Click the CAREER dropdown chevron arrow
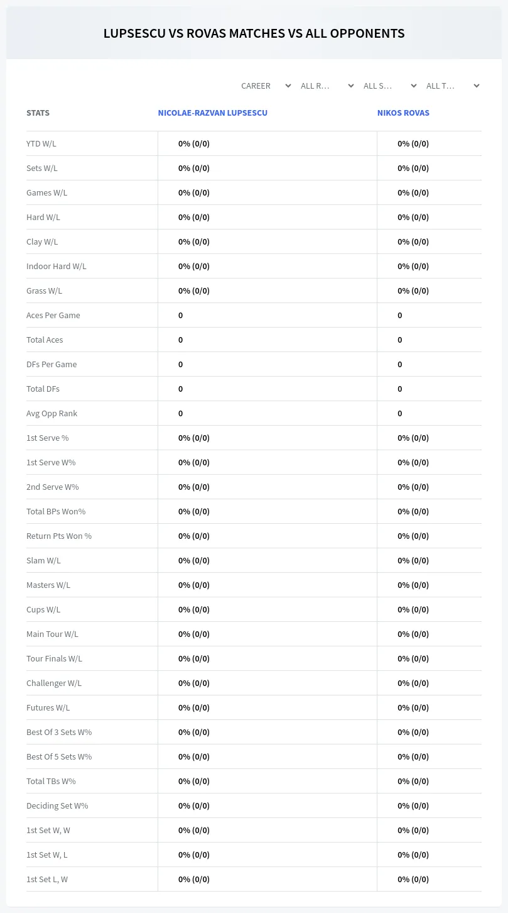 (x=288, y=86)
